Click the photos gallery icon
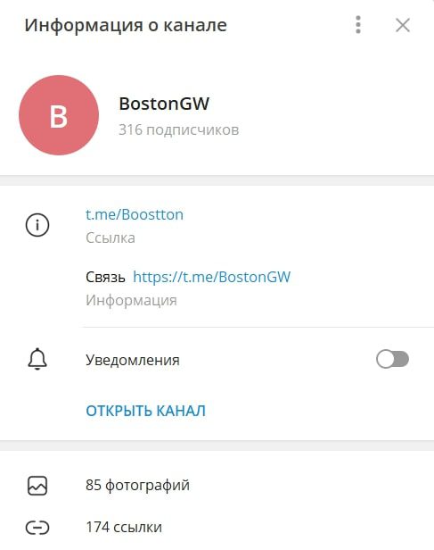 (37, 486)
